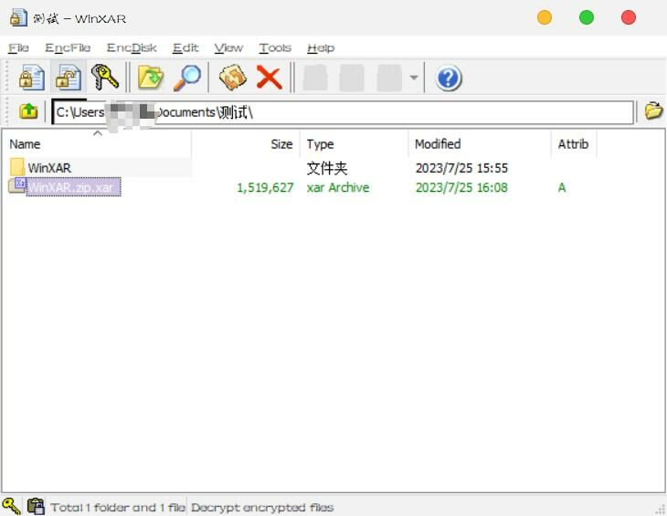Click the key icon in status bar
This screenshot has width=667, height=516.
pos(11,506)
